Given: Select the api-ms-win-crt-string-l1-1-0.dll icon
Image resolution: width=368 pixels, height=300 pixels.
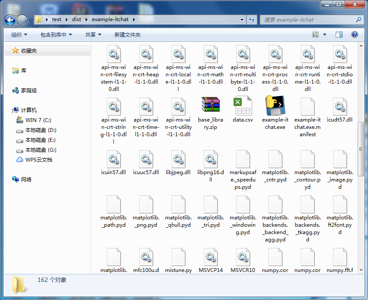Looking at the screenshot, I should pos(114,106).
